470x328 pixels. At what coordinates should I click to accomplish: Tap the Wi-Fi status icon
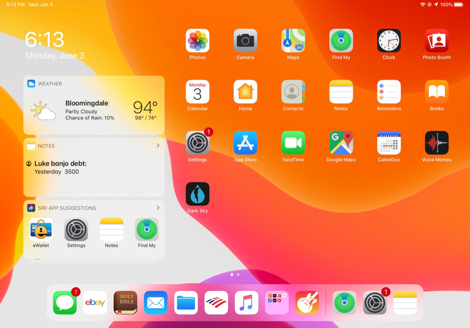pos(423,5)
